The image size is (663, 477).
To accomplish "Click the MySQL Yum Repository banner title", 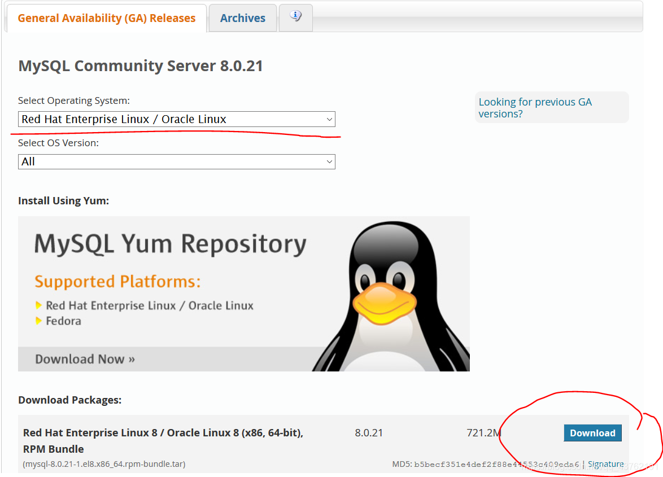I will tap(170, 244).
